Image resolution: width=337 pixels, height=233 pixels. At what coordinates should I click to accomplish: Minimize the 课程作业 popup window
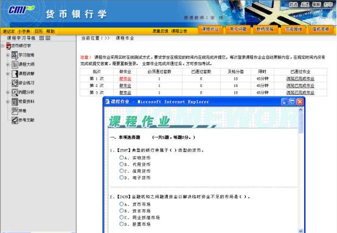click(x=284, y=102)
